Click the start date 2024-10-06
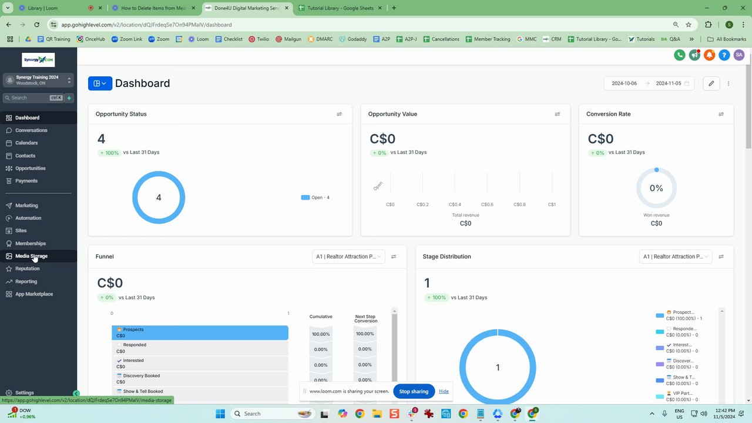Image resolution: width=752 pixels, height=423 pixels. tap(624, 83)
